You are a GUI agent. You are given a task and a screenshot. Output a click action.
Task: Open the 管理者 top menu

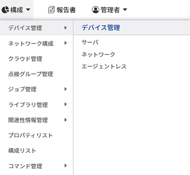pyautogui.click(x=109, y=10)
